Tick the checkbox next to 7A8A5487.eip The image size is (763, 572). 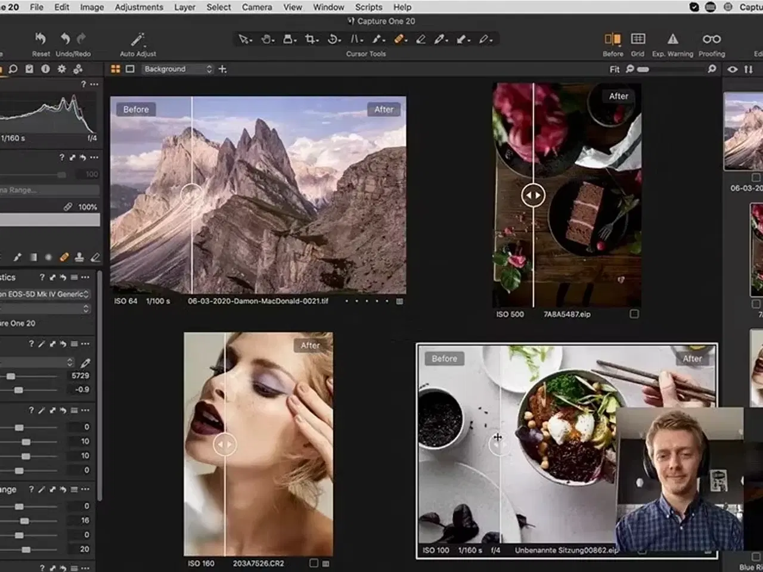tap(634, 314)
